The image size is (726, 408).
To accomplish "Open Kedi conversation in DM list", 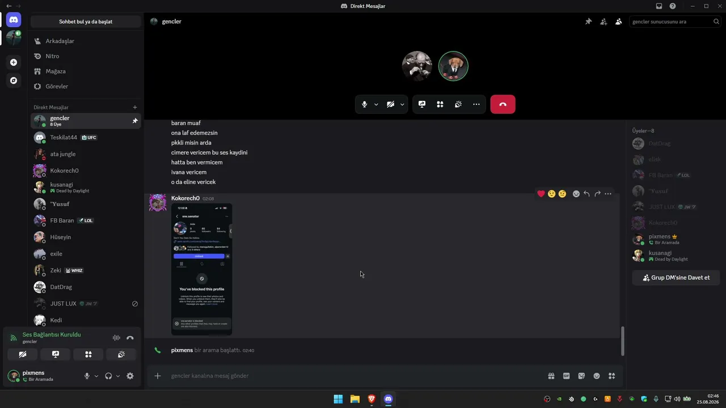I will [86, 320].
